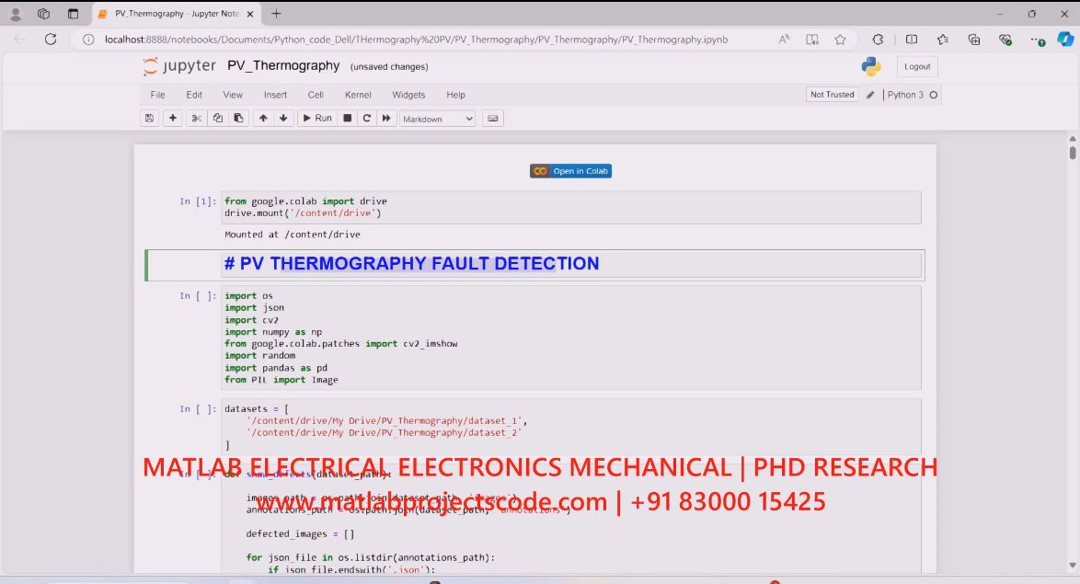Open the browser workspaces icon
The image size is (1080, 584).
click(x=43, y=14)
